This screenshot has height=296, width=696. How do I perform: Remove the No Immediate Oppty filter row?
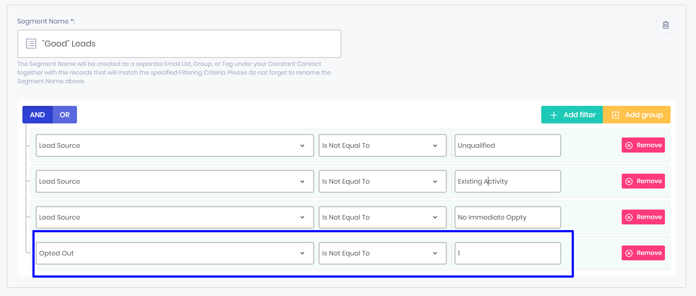pos(643,217)
